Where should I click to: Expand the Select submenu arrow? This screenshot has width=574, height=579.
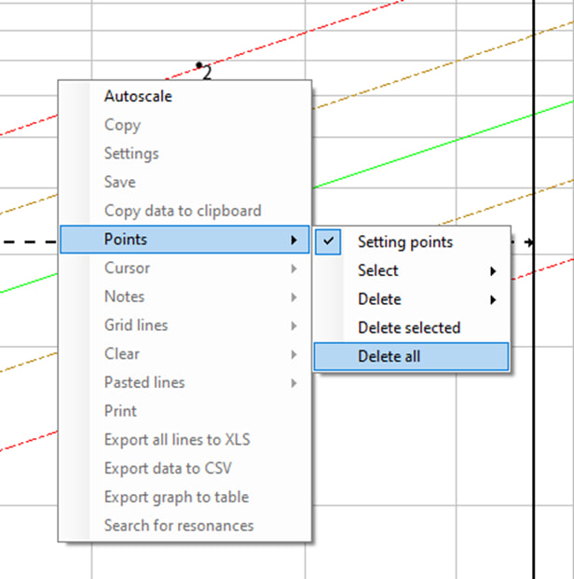coord(493,271)
